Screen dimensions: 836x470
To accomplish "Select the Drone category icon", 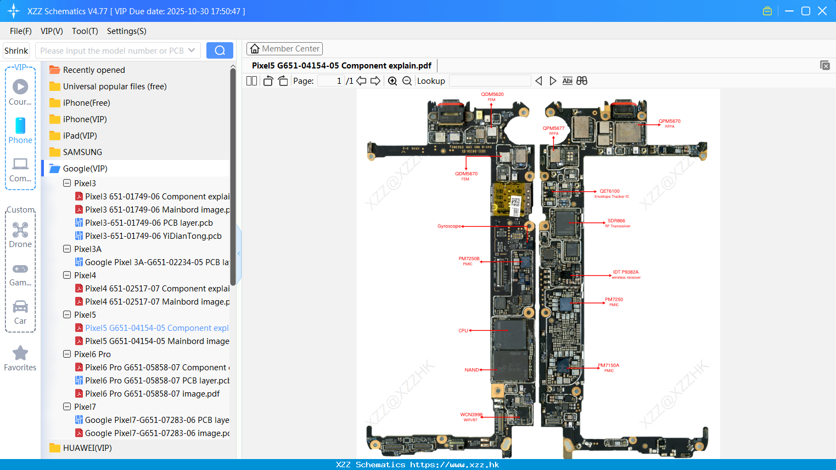I will coord(20,235).
